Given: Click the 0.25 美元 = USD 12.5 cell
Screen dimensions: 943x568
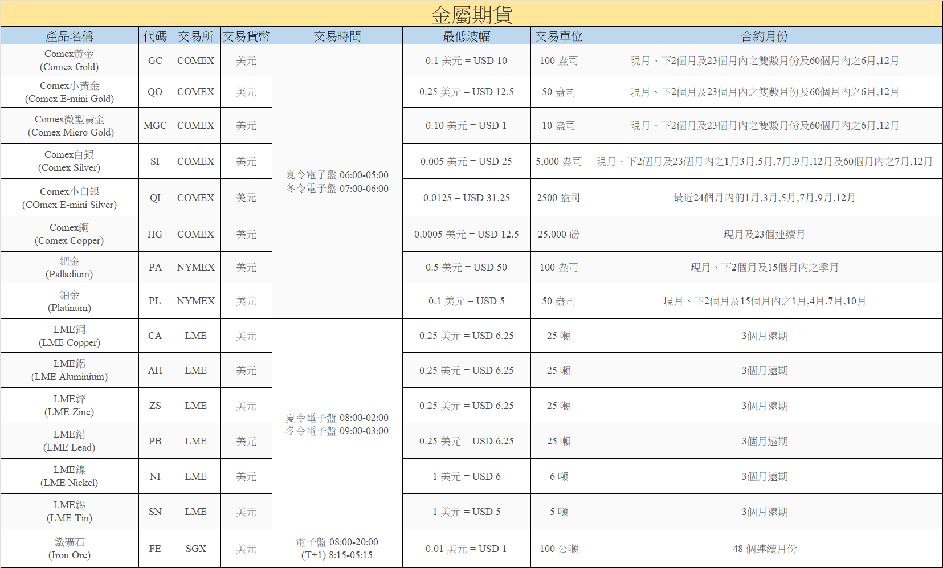Looking at the screenshot, I should (467, 92).
